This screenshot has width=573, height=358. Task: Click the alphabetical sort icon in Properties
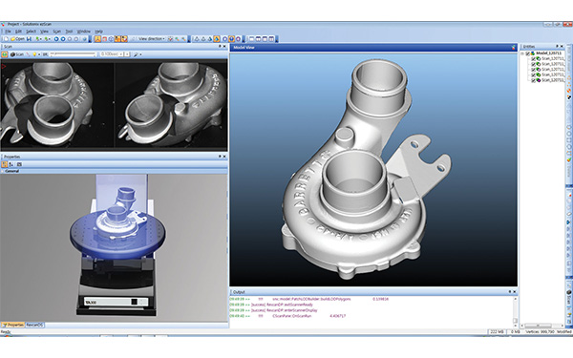point(11,164)
